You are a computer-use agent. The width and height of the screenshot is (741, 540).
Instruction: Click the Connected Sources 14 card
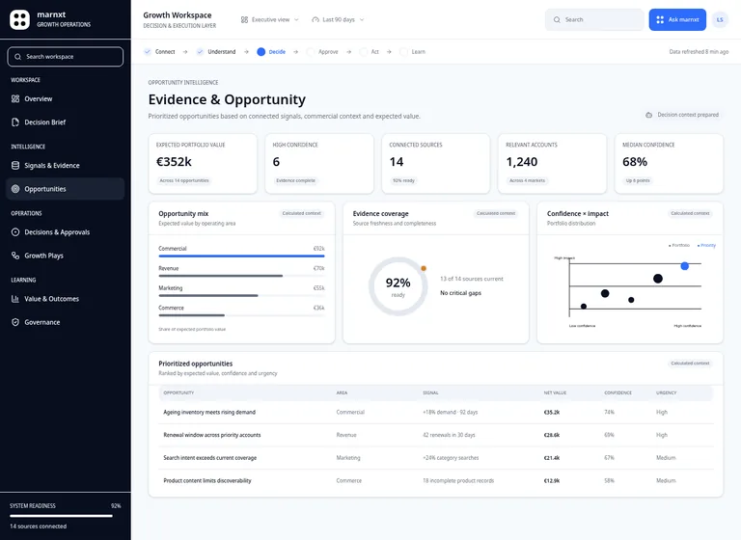436,164
